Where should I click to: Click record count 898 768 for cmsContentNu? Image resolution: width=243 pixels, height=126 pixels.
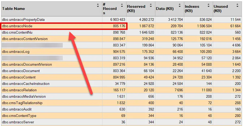pyautogui.click(x=119, y=33)
